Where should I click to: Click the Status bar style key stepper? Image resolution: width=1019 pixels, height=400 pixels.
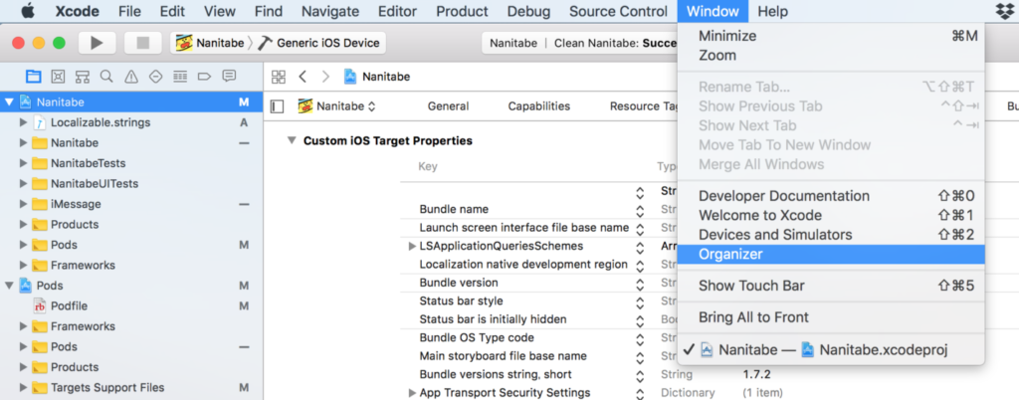coord(640,301)
